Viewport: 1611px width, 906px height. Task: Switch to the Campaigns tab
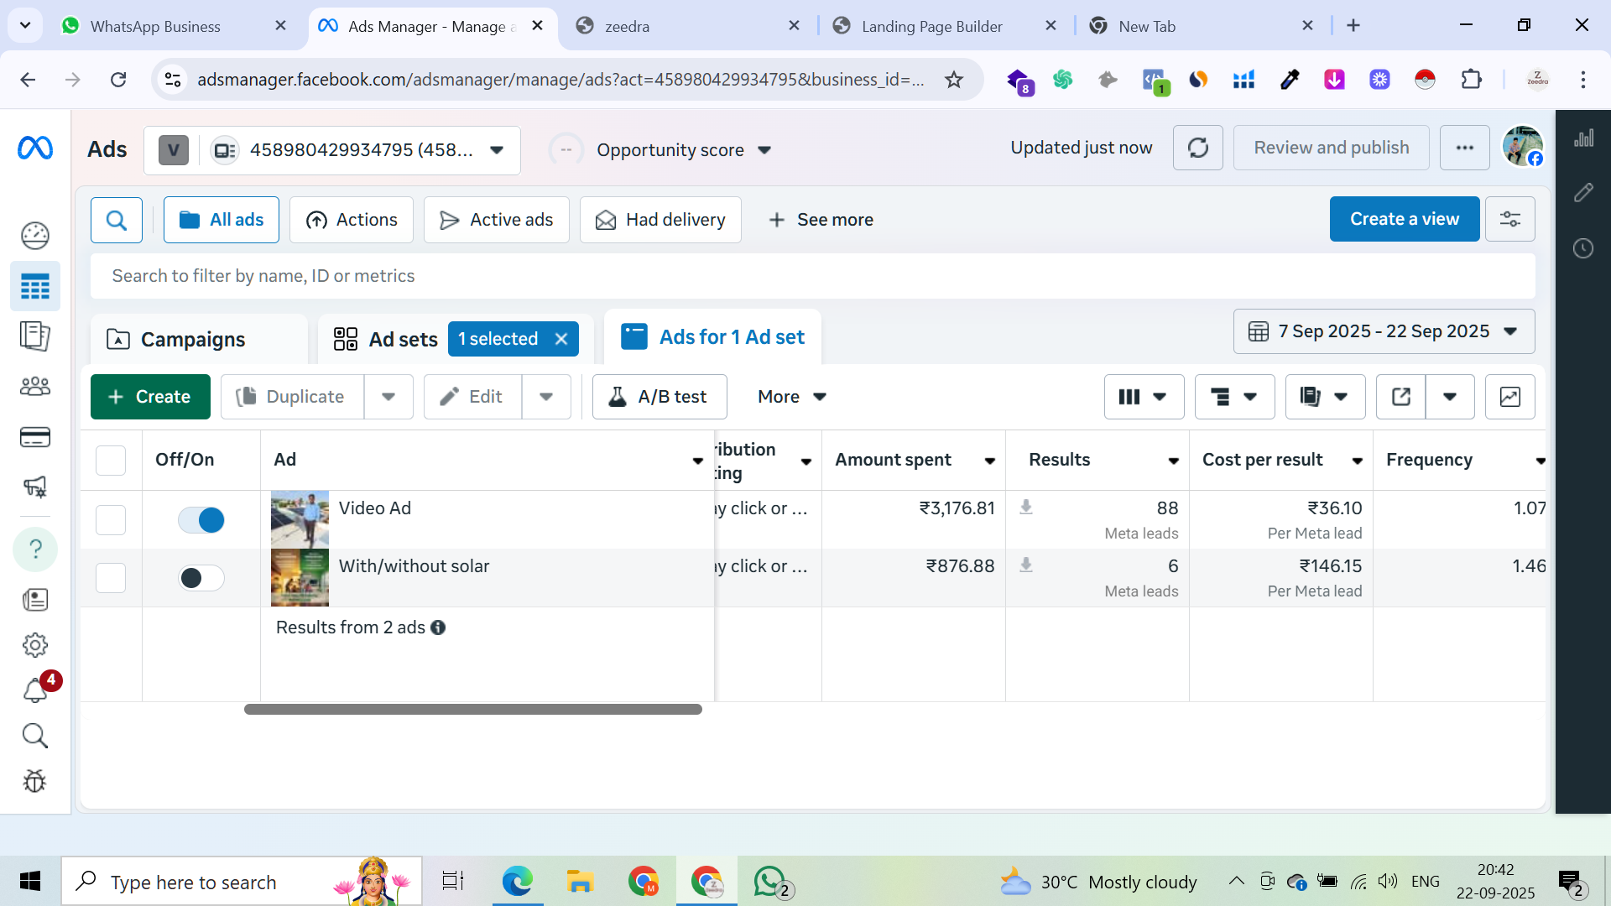pos(192,339)
